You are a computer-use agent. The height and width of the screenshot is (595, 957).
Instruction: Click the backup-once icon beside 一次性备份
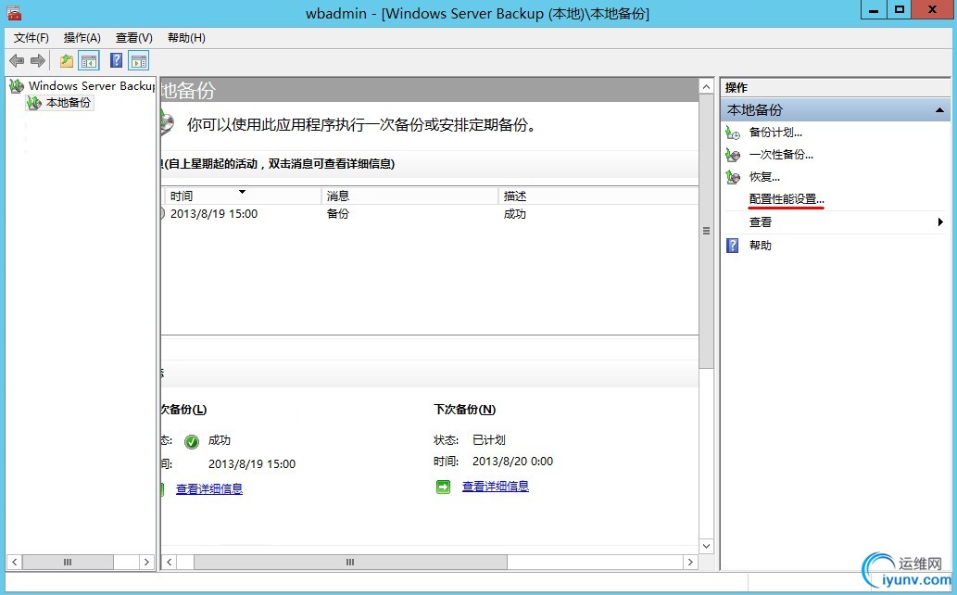(733, 155)
